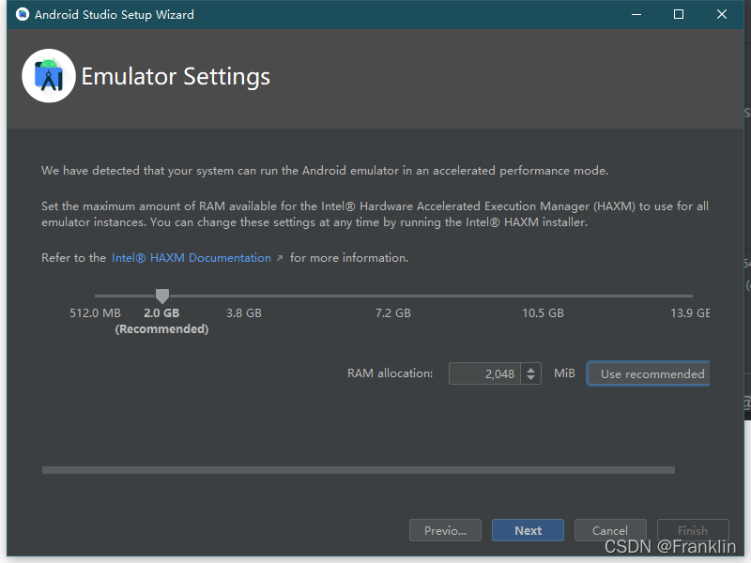This screenshot has height=563, width=751.
Task: Click the RAM allocation input field
Action: pyautogui.click(x=484, y=373)
